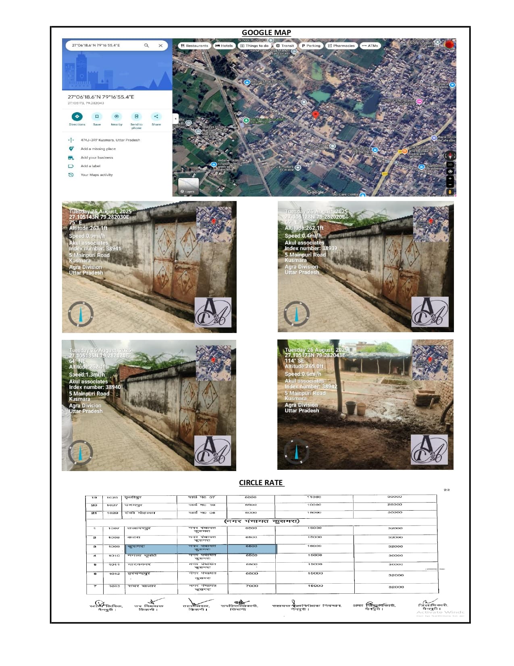Viewport: 514px width, 666px height.
Task: Open site photo with Index number 38941
Action: click(149, 267)
